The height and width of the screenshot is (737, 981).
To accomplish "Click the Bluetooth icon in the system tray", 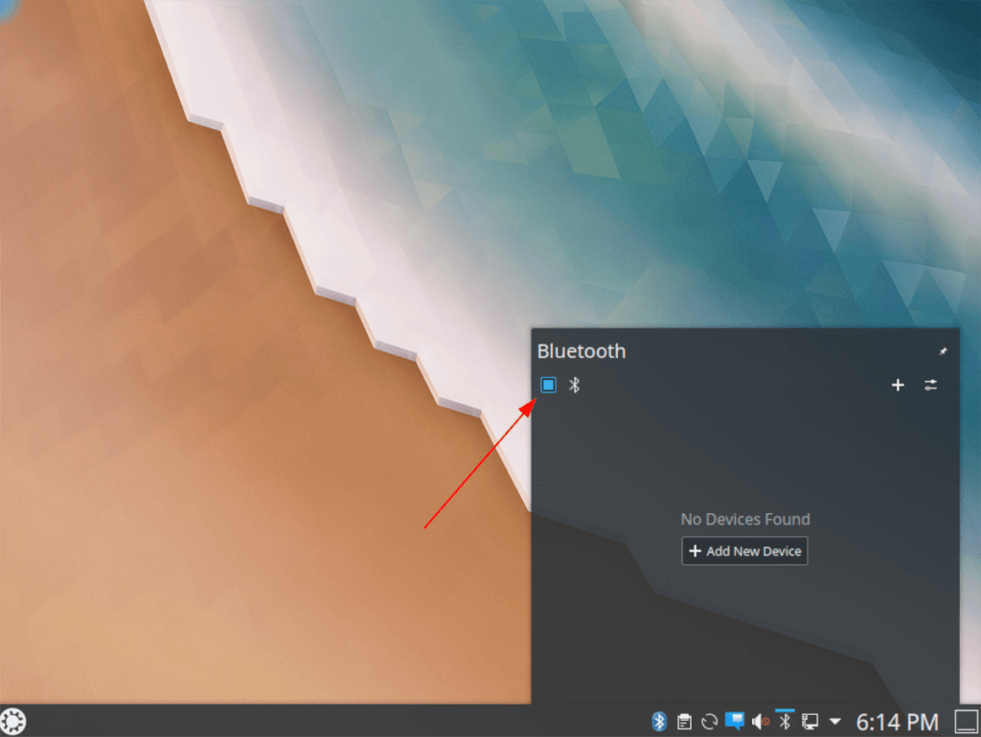I will click(659, 722).
